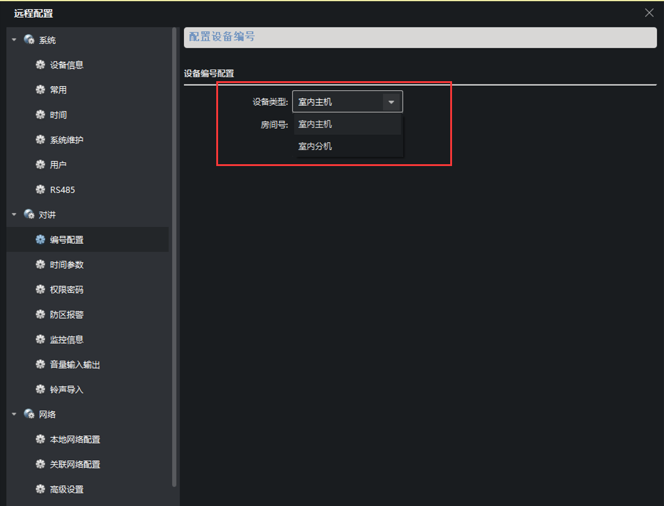Open the 系统维护 page

point(67,140)
